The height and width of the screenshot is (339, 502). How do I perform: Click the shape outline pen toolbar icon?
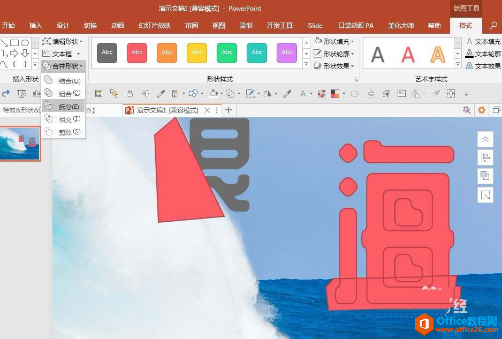click(x=250, y=93)
